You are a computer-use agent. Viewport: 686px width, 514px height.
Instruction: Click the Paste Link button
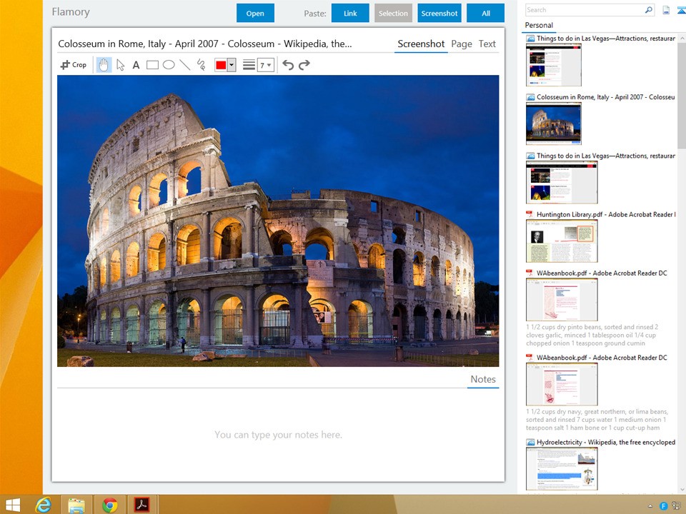[350, 13]
